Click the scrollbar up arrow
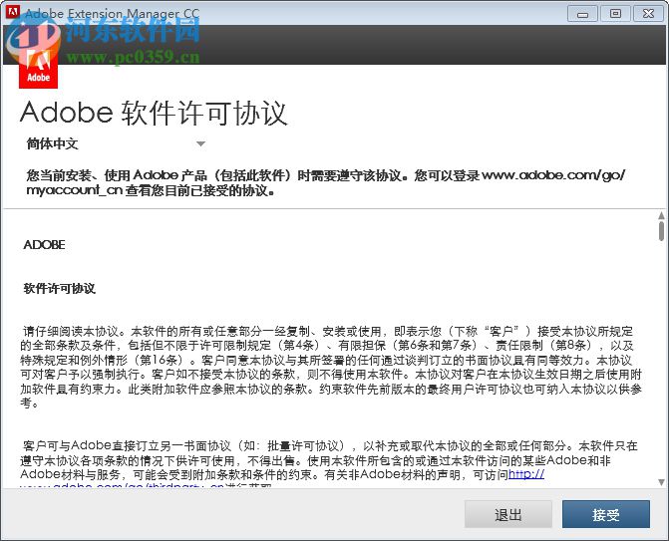This screenshot has height=541, width=669. click(661, 215)
